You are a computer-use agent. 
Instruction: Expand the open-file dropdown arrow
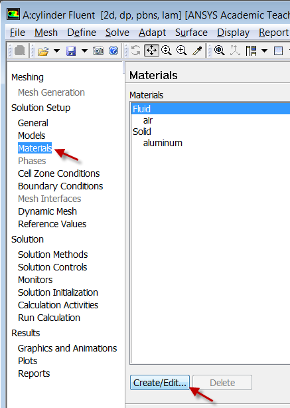tap(56, 51)
